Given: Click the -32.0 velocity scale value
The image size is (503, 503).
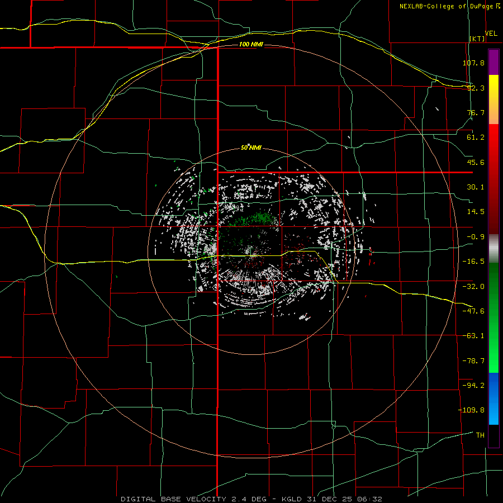Looking at the screenshot, I should [473, 287].
